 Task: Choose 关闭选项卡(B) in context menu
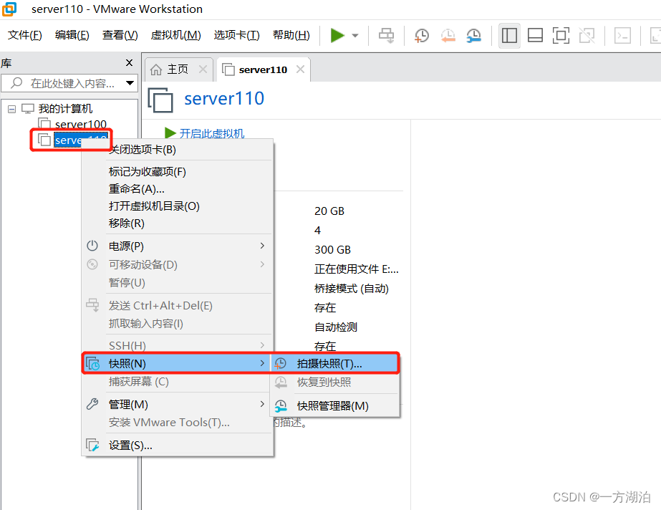point(178,150)
